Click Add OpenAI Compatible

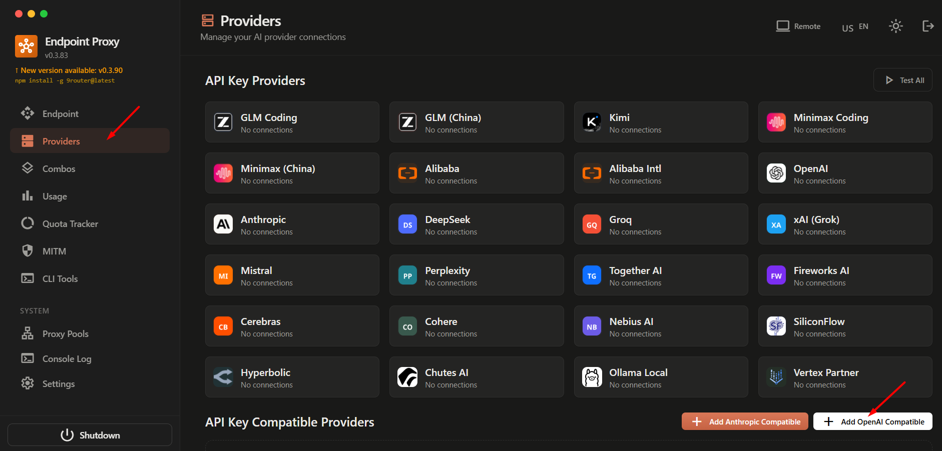(872, 421)
